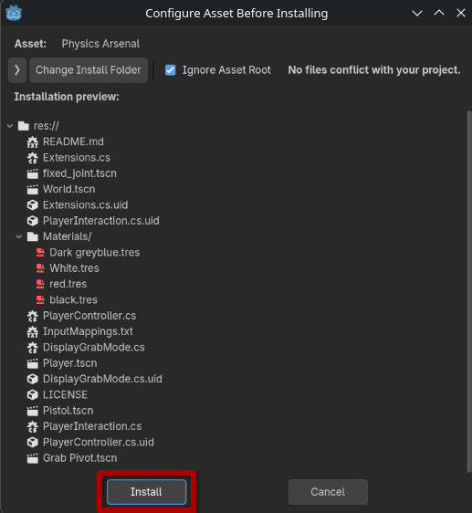Click the Change Install Folder button
This screenshot has width=472, height=513.
pos(89,70)
